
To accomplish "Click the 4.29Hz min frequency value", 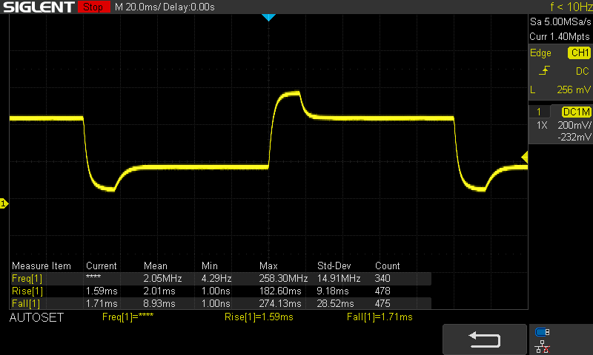I will [x=216, y=278].
